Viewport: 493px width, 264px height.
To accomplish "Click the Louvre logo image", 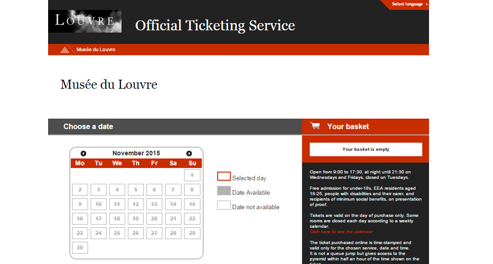I will click(x=85, y=22).
